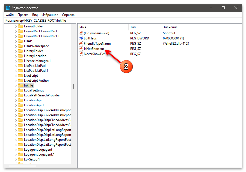Click the lnkfile folder icon
The image size is (246, 172).
[20, 85]
